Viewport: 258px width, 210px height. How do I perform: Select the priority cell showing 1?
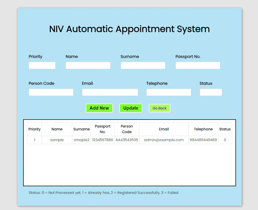click(35, 140)
